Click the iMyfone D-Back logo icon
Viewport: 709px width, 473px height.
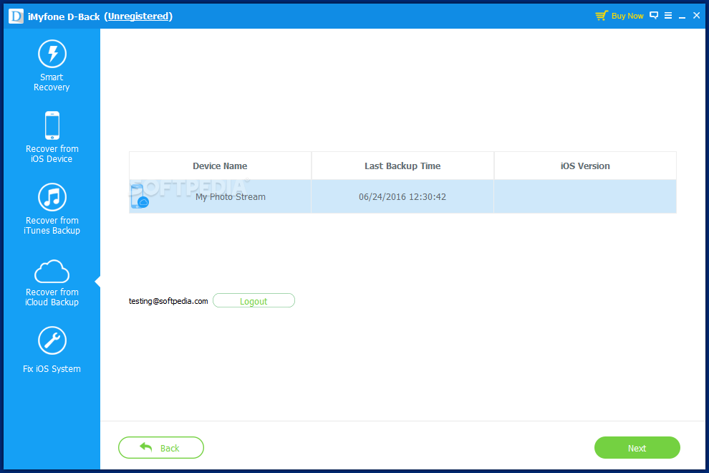click(16, 16)
